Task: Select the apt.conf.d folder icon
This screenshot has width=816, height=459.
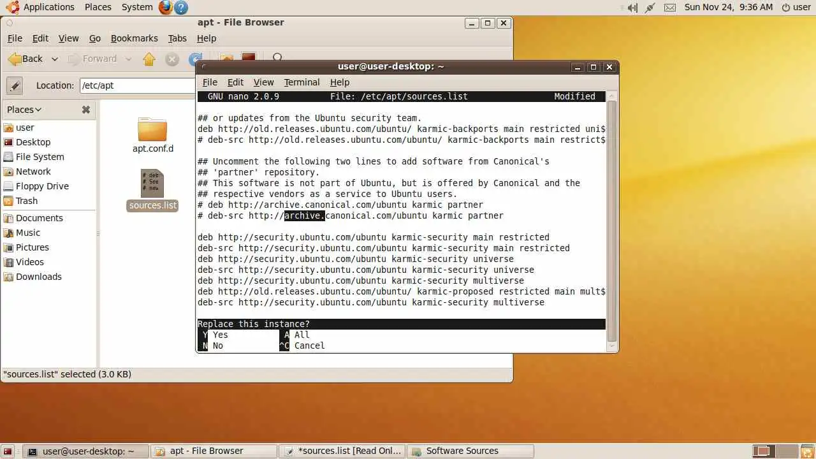Action: tap(152, 129)
